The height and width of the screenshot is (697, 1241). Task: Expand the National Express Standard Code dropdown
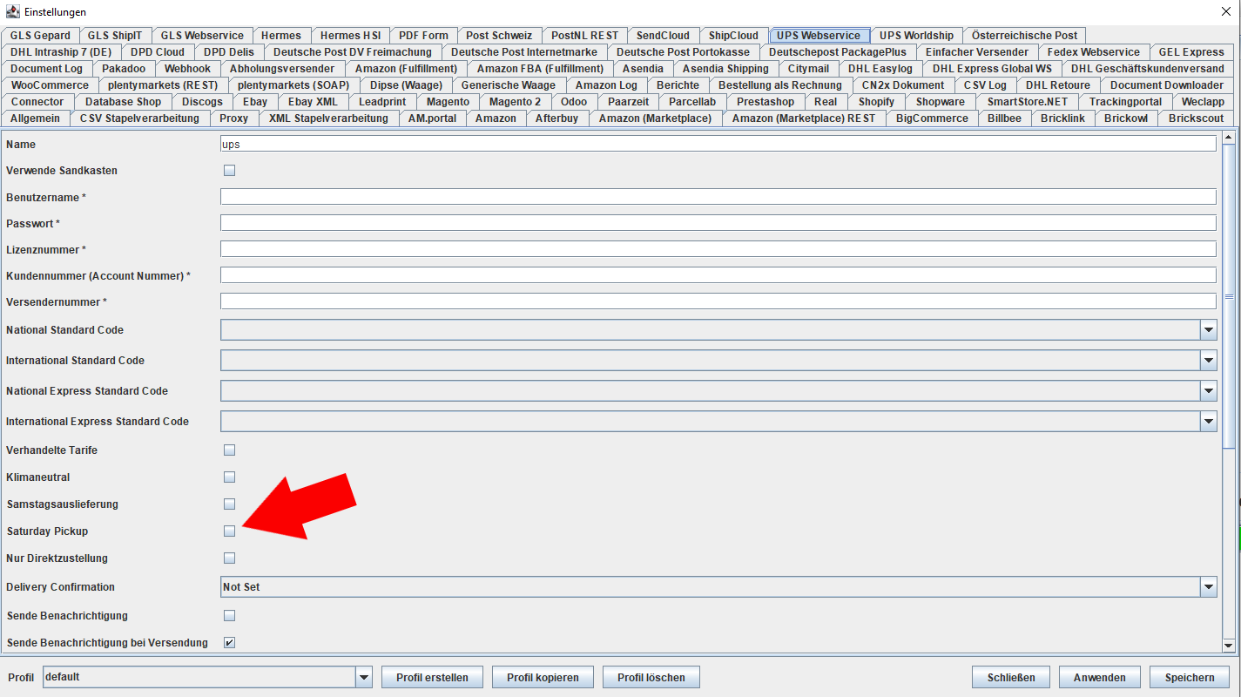[x=1208, y=391]
